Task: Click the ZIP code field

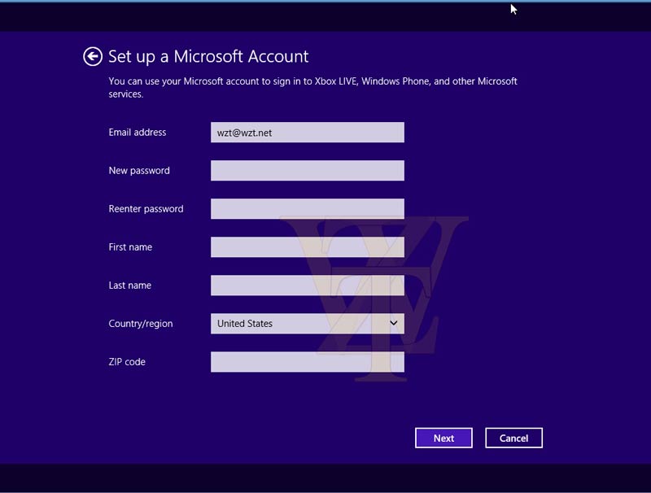Action: click(x=307, y=362)
